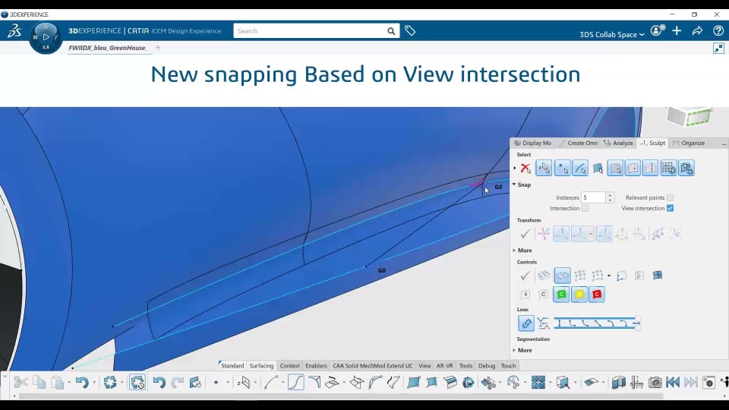Click the Redo arrow icon
Image resolution: width=729 pixels, height=410 pixels.
click(x=177, y=382)
